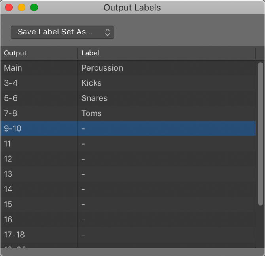Click the vertical scrollbar thumb
Screen dimensions: 265x256
pyautogui.click(x=260, y=133)
